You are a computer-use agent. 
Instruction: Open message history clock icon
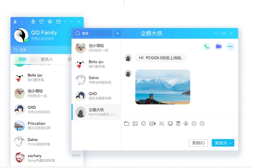pos(202,124)
